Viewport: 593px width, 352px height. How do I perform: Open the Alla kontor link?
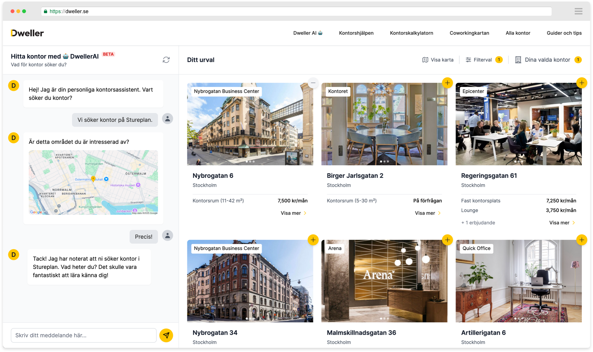coord(518,33)
